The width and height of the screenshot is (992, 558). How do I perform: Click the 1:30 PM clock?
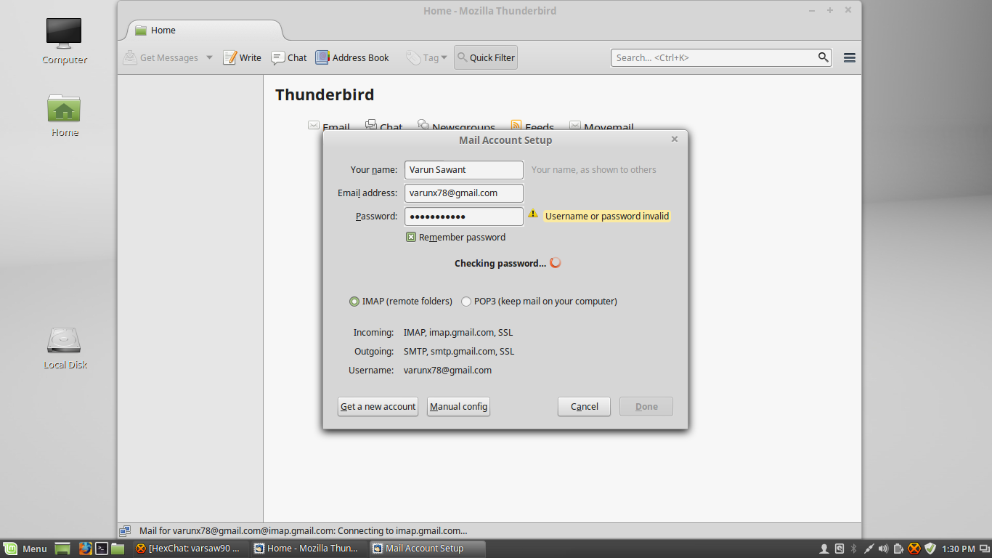959,549
